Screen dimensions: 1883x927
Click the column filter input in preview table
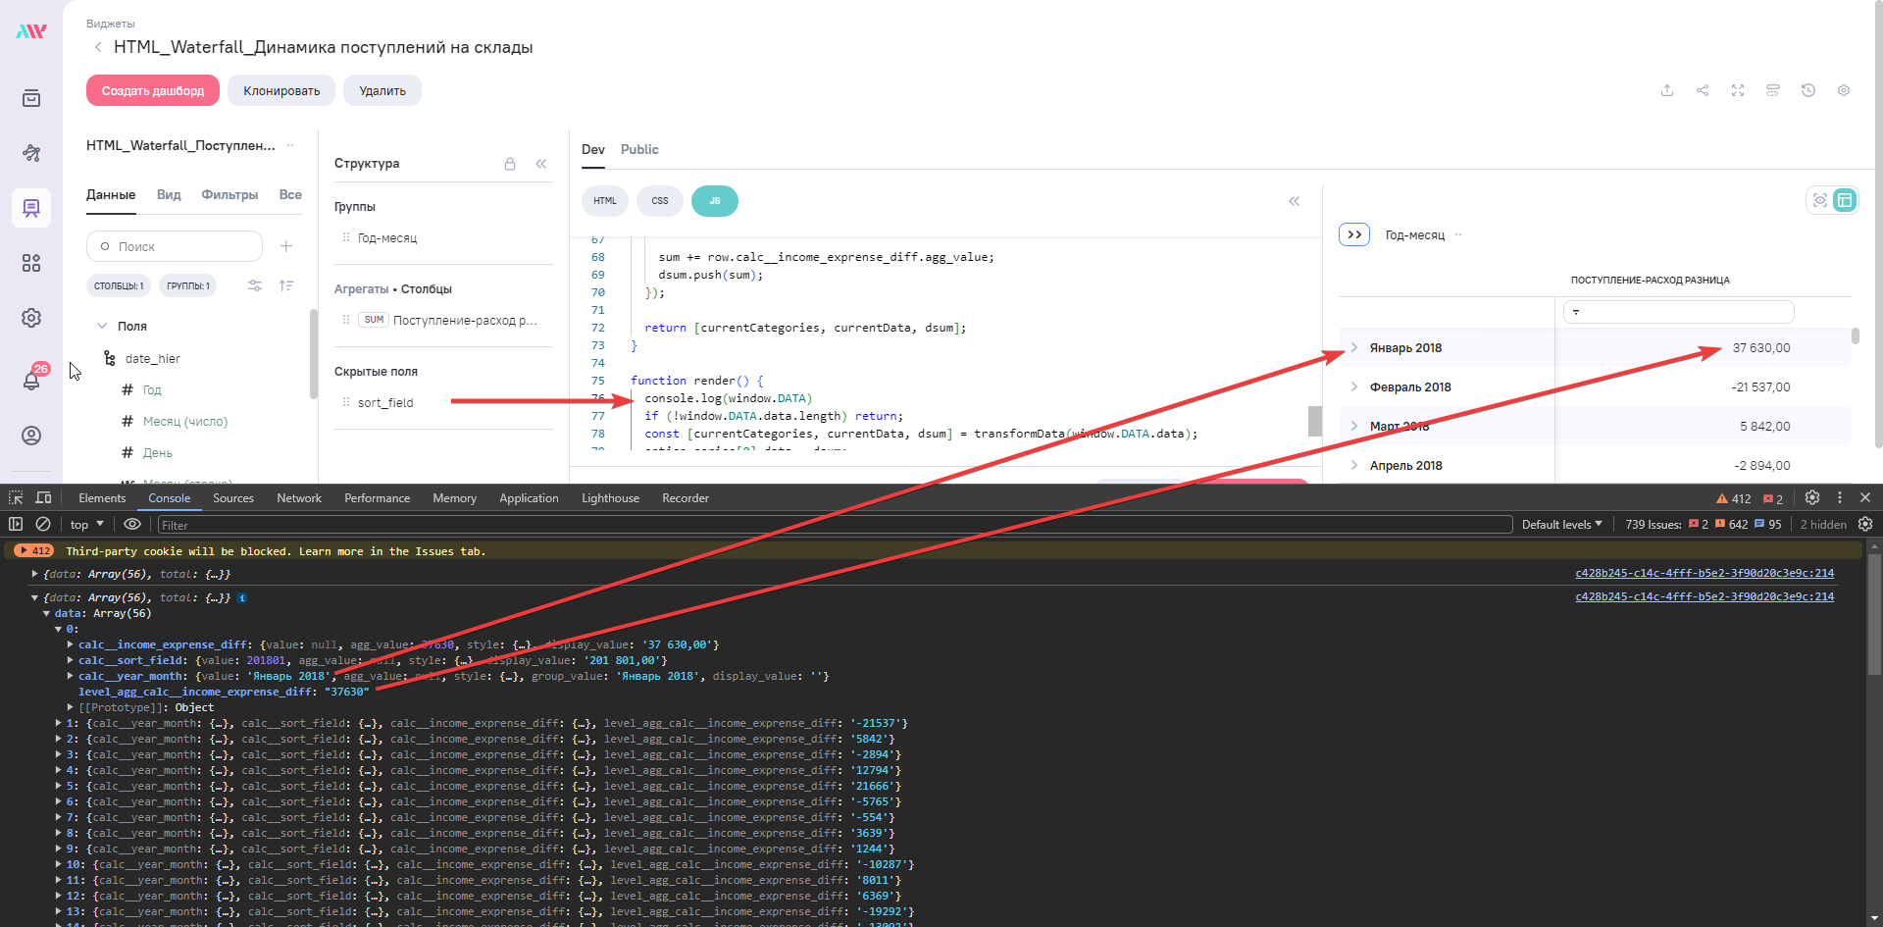(x=1679, y=312)
